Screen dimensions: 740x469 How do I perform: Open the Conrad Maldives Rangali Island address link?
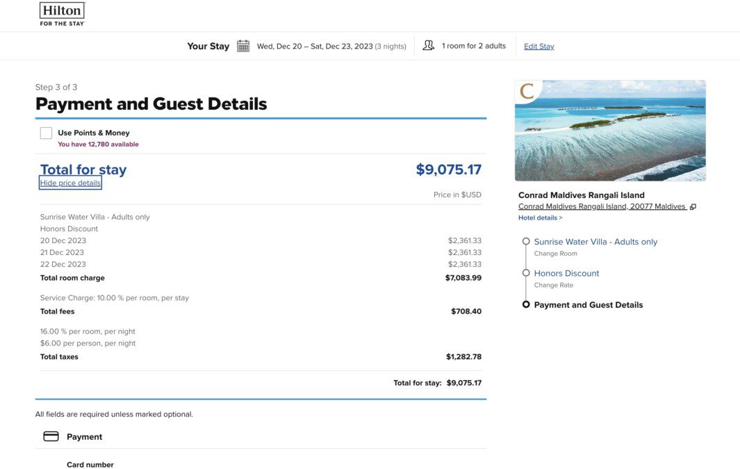[x=602, y=206]
